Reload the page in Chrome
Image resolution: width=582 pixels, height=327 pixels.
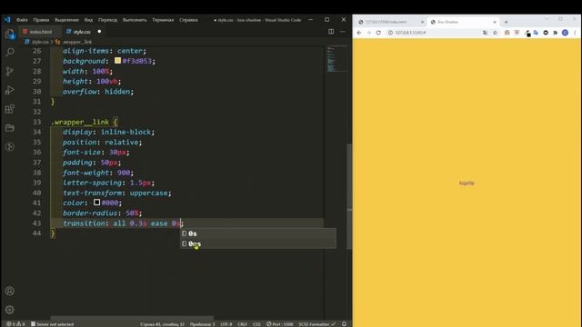click(378, 33)
